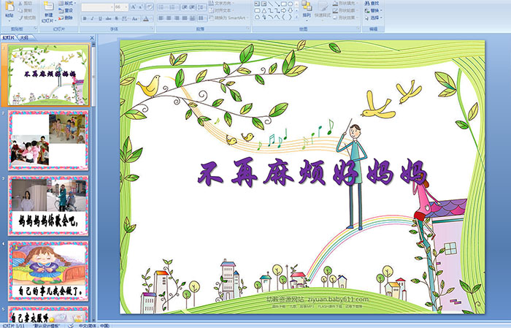Screen dimensions: 511x328
Task: Click the Bullets list icon
Action: click(x=163, y=7)
